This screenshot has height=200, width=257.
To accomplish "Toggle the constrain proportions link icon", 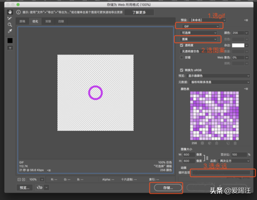I will (207, 158).
